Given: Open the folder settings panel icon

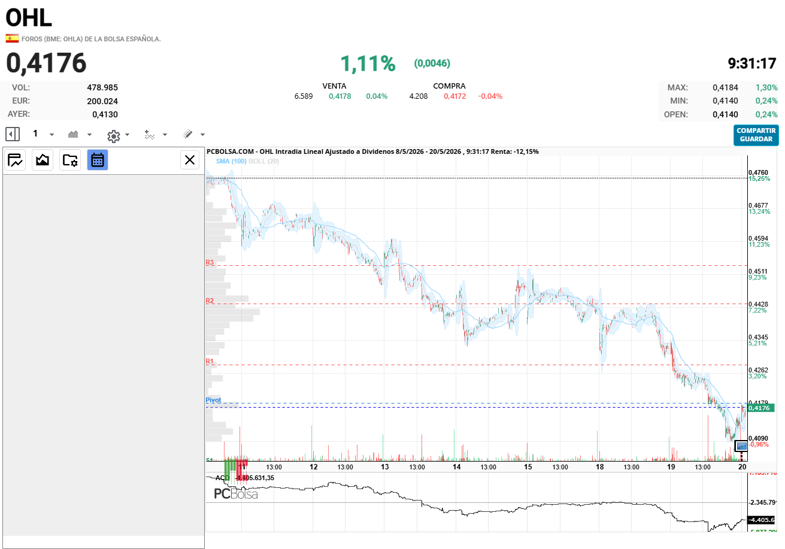Looking at the screenshot, I should 70,160.
